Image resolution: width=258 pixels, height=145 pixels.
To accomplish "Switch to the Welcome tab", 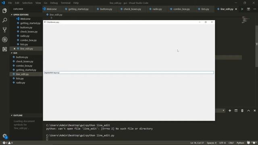I will click(52, 9).
